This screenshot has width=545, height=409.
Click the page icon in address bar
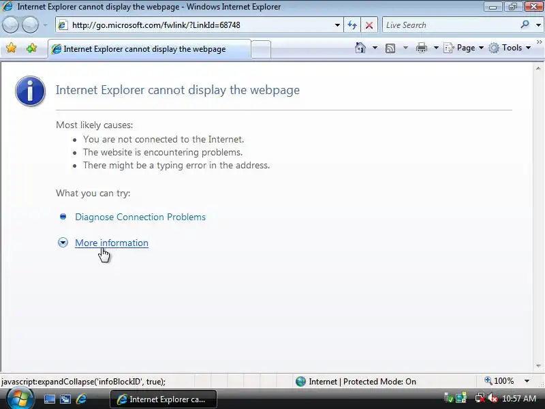63,25
